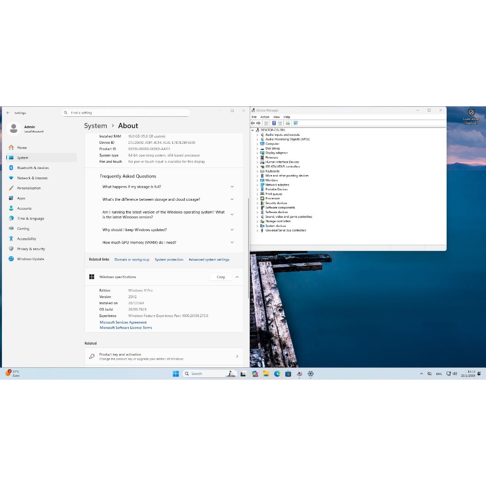Open the Action menu in Device Manager
Screen dimensions: 486x486
tap(265, 117)
